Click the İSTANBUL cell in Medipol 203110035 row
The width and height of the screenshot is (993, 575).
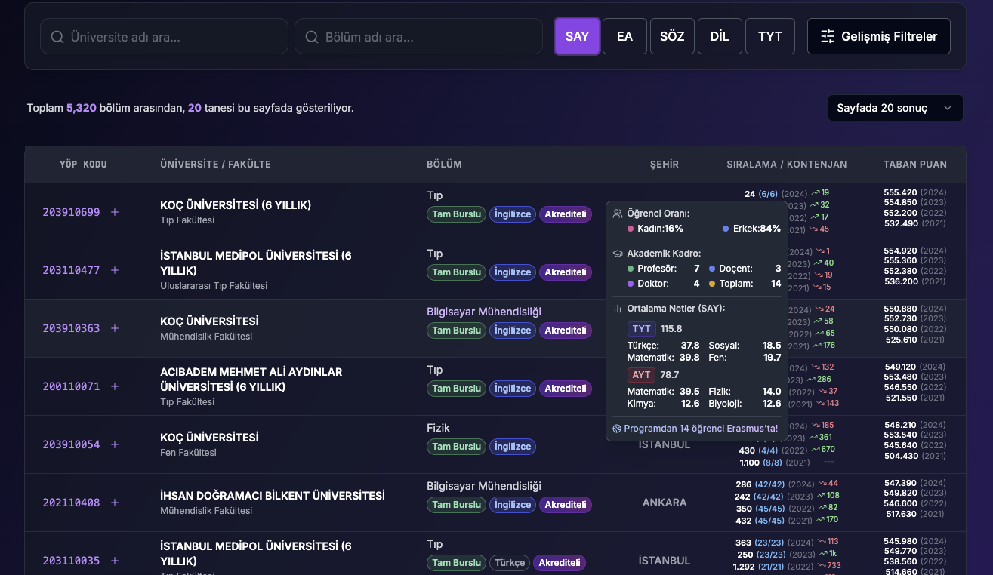665,561
